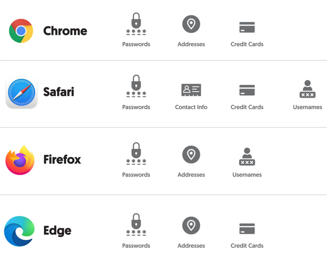Select Edge's Passwords padlock icon
The height and width of the screenshot is (270, 327).
pyautogui.click(x=136, y=225)
